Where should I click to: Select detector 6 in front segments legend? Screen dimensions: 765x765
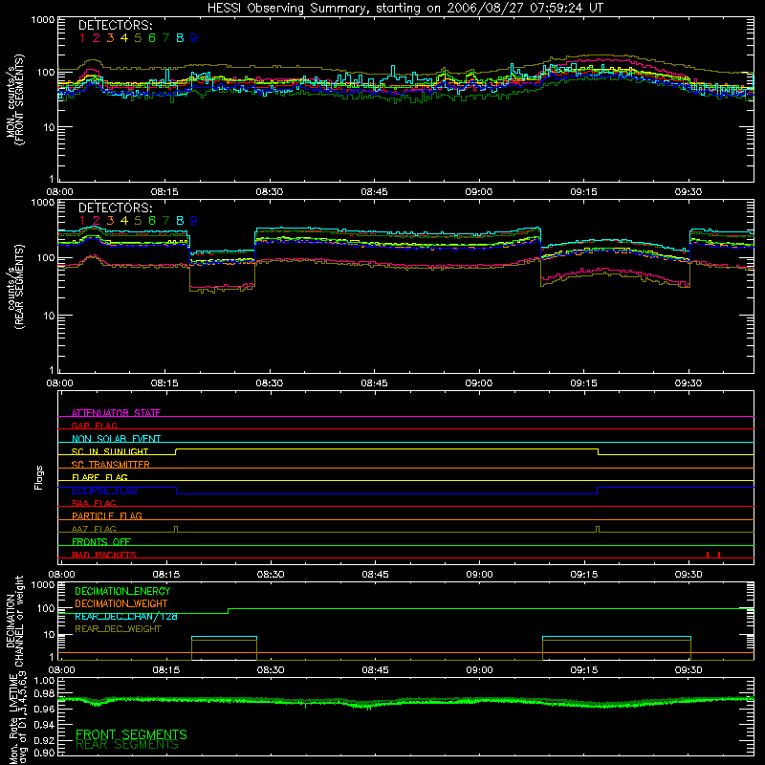152,38
